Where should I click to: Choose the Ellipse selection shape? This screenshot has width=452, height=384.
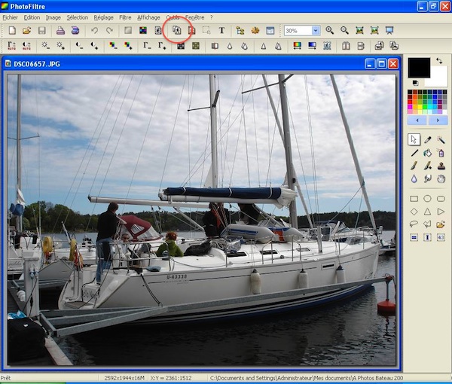click(x=427, y=199)
